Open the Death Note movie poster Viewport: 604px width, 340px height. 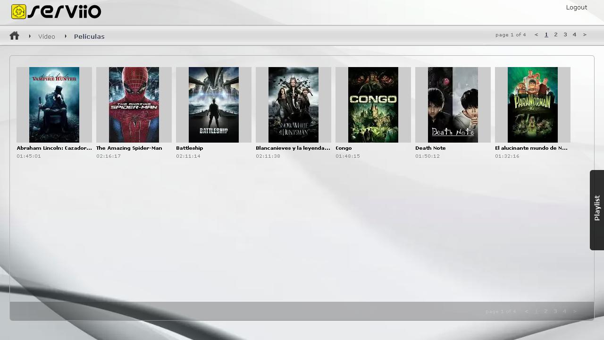[453, 104]
